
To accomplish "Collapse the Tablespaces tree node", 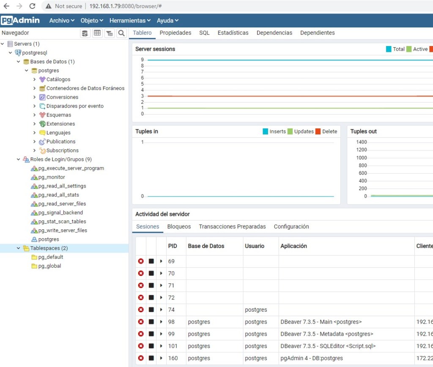I will pyautogui.click(x=18, y=248).
